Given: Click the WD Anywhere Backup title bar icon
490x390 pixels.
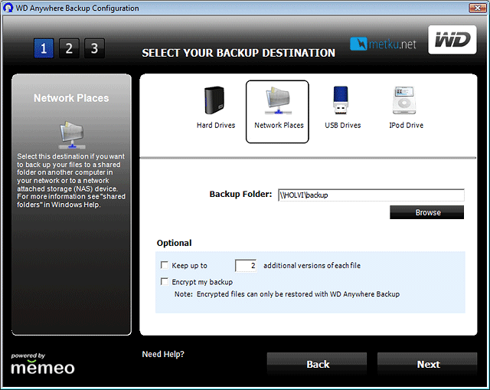Looking at the screenshot, I should 8,8.
